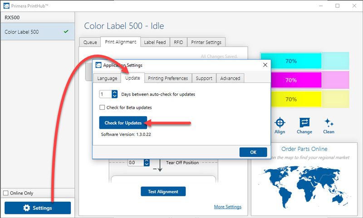Switch to the Language tab

[x=107, y=78]
